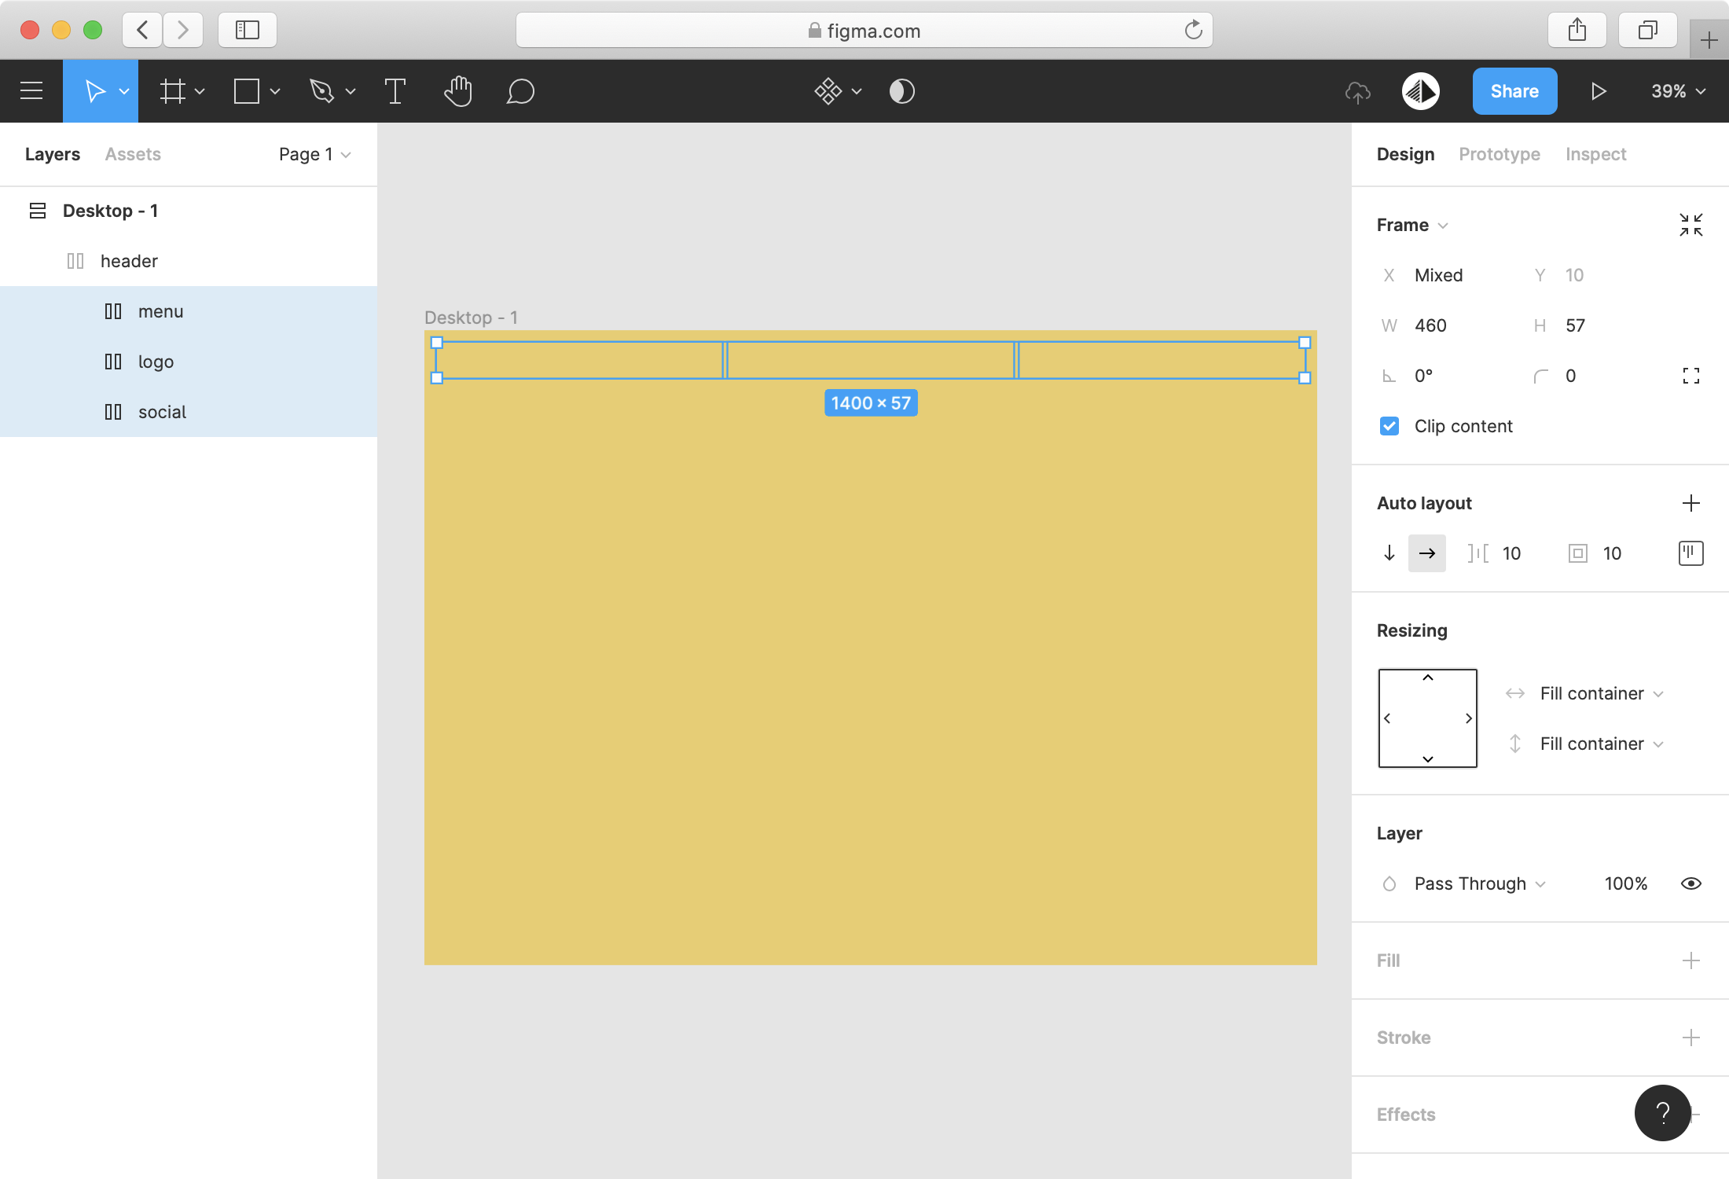The image size is (1729, 1179).
Task: Select the social layer
Action: [189, 412]
